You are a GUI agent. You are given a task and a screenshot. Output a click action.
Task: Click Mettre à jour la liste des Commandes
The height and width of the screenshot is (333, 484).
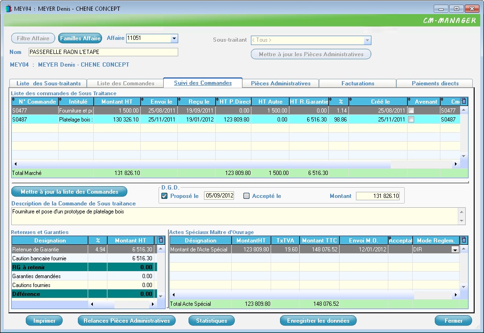pyautogui.click(x=69, y=192)
